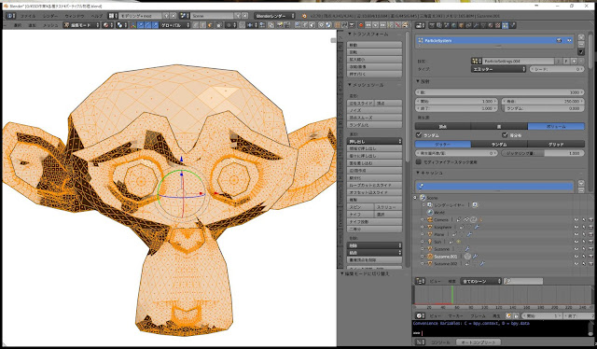Select ボリューム emit-from option
This screenshot has width=597, height=349.
point(556,126)
